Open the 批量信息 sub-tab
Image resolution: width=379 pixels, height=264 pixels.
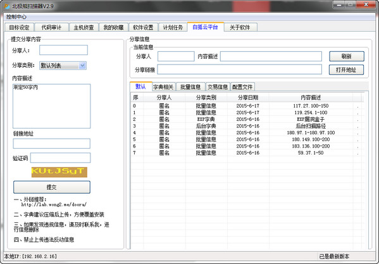(190, 87)
